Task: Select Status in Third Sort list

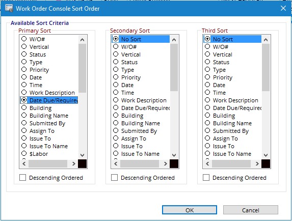Action: coord(217,62)
